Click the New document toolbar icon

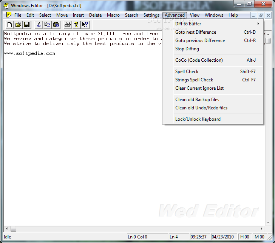coord(10,25)
